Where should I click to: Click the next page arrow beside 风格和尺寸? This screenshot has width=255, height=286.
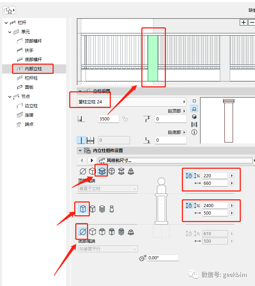coord(92,161)
